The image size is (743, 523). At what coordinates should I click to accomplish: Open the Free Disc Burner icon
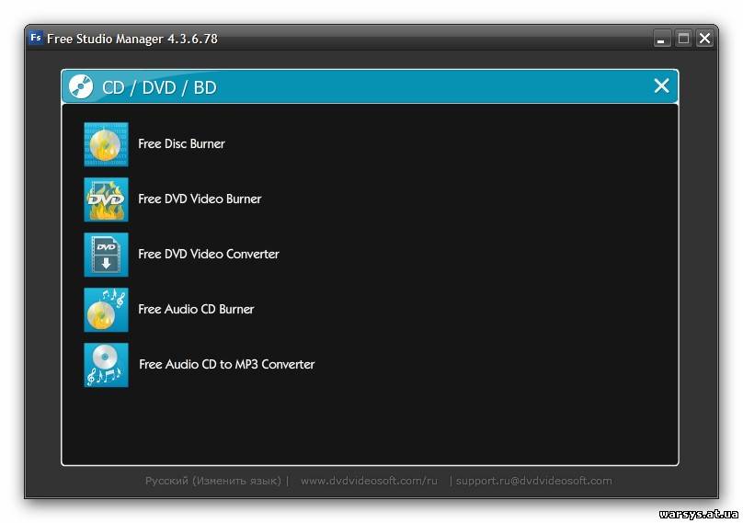coord(106,144)
